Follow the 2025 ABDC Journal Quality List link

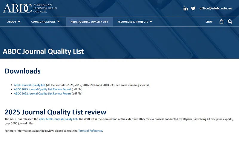[x=58, y=119]
